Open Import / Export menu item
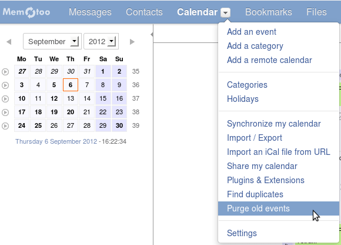 [x=255, y=138]
